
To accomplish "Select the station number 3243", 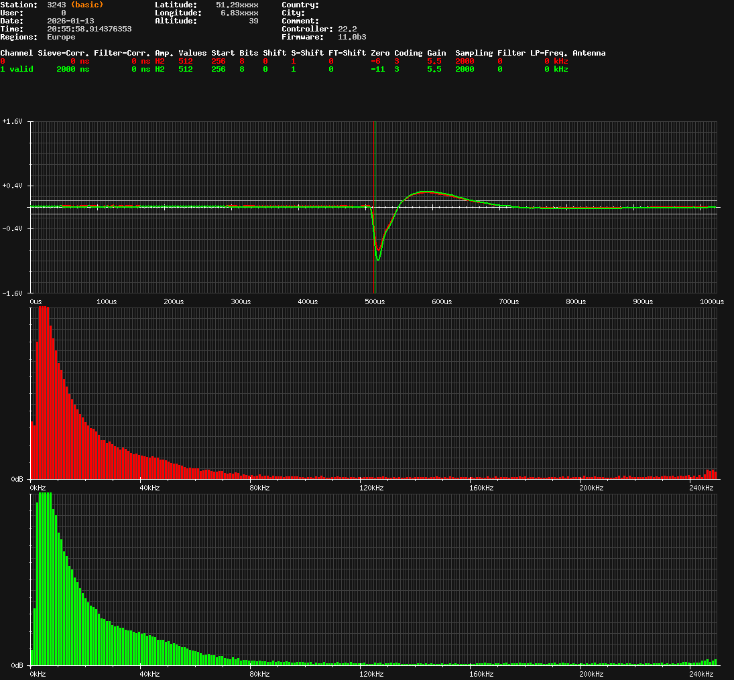I will pos(56,5).
